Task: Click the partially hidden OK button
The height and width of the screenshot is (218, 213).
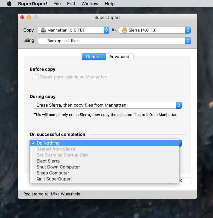Action: click(x=185, y=180)
